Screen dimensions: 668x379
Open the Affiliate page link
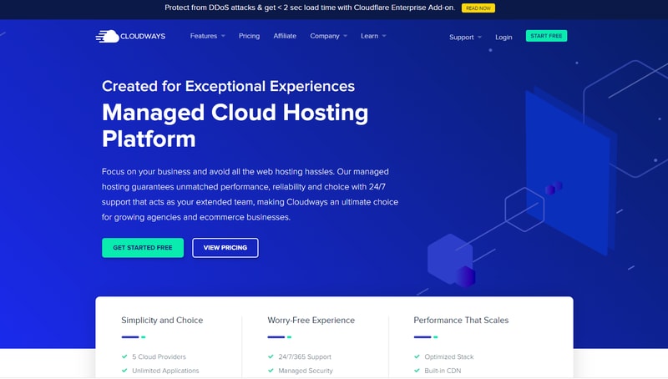[x=285, y=36]
